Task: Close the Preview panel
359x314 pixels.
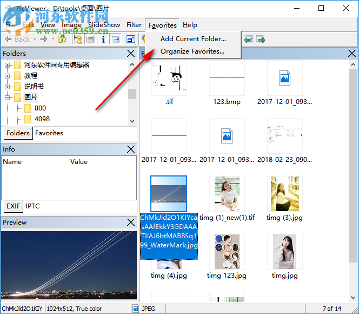Action: pos(131,223)
